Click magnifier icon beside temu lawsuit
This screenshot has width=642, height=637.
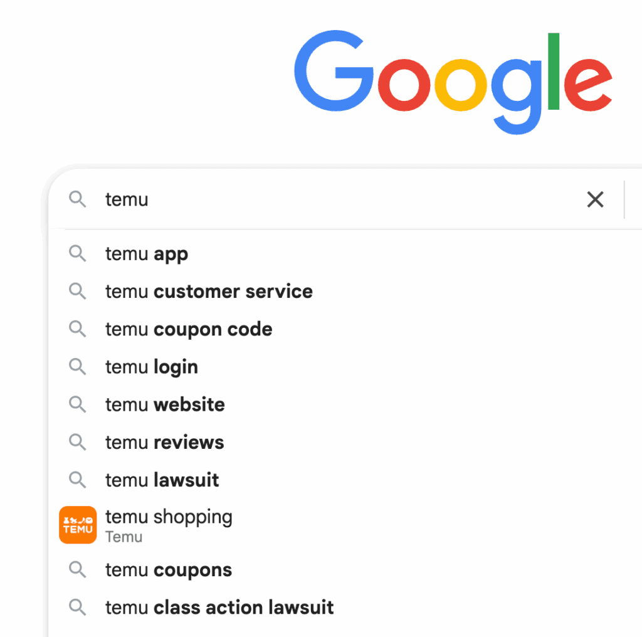click(77, 480)
